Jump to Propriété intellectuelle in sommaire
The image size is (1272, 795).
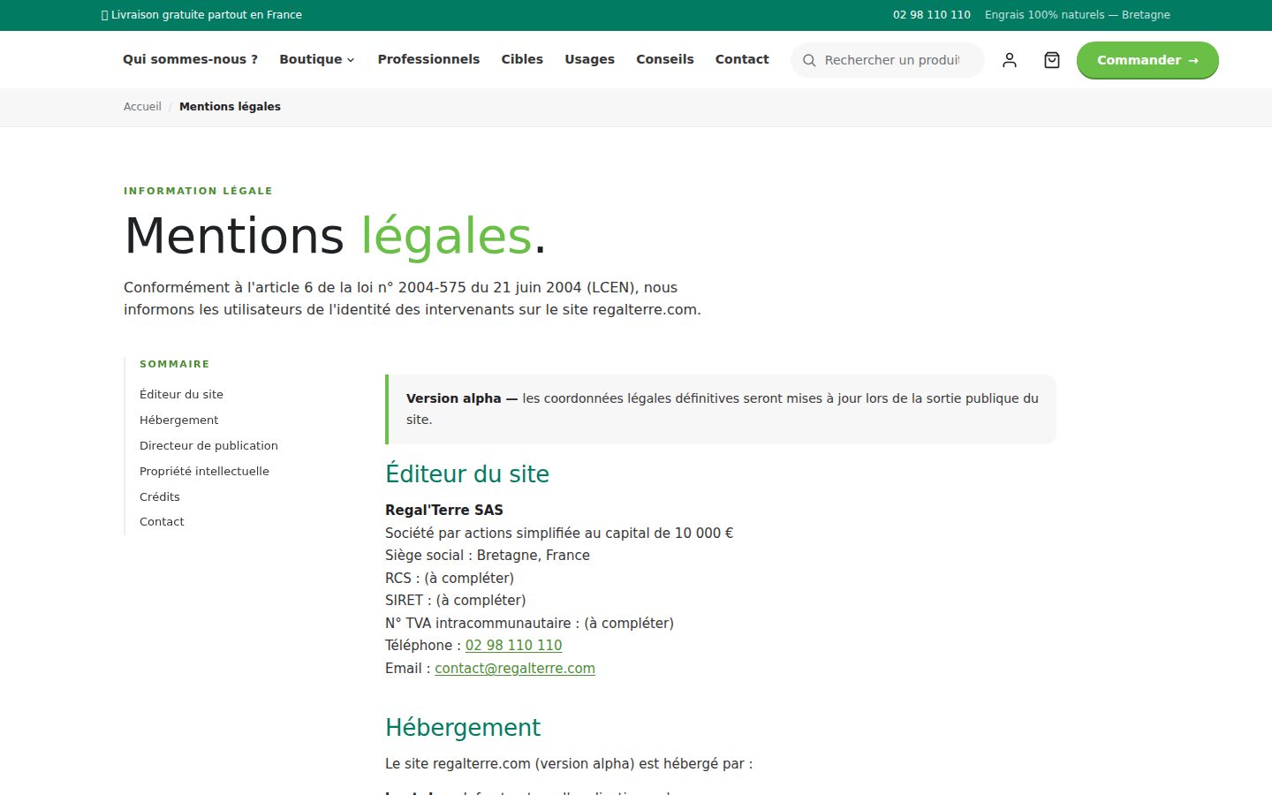point(204,471)
